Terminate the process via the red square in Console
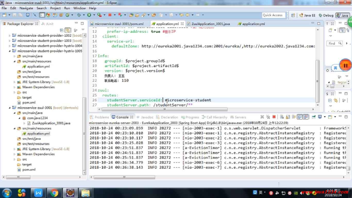The height and width of the screenshot is (198, 352). coord(274,117)
